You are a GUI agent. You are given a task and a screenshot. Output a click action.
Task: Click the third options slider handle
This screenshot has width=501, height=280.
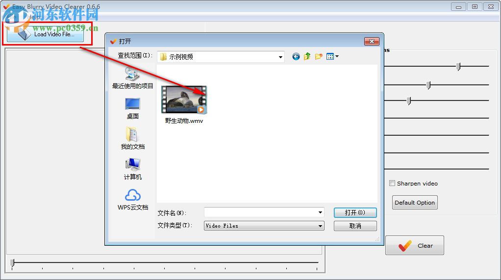(409, 101)
